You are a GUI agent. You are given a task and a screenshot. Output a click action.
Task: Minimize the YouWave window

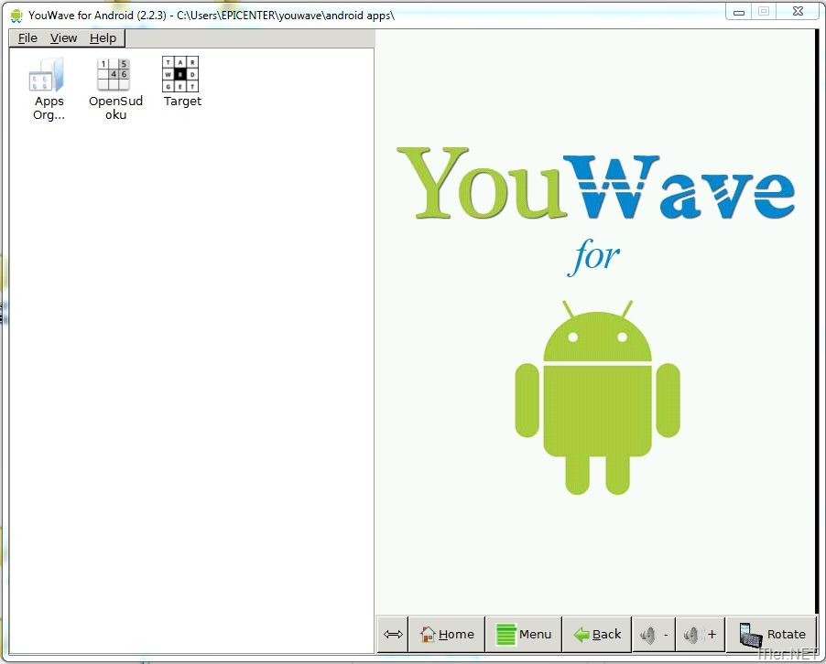(x=739, y=12)
